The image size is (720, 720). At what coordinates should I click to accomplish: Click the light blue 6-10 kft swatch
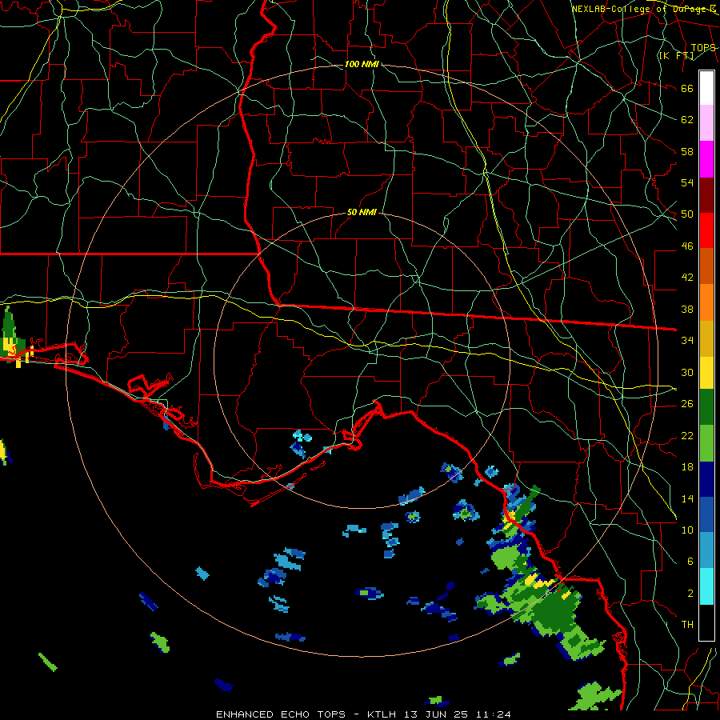tap(706, 550)
